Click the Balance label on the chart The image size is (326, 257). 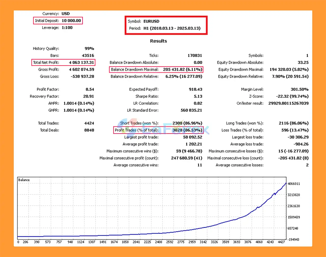(24, 180)
